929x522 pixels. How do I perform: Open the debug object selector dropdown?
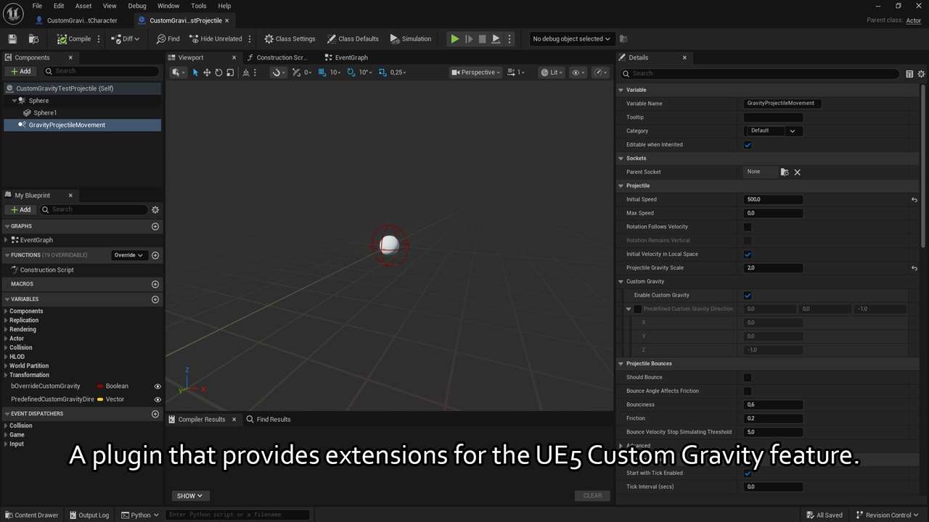[571, 39]
